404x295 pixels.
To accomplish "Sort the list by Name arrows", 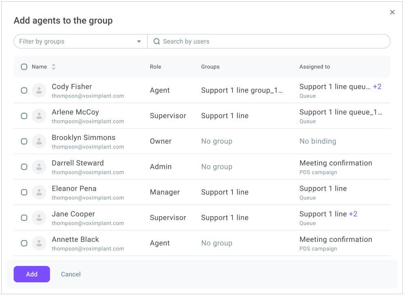I will pyautogui.click(x=54, y=67).
